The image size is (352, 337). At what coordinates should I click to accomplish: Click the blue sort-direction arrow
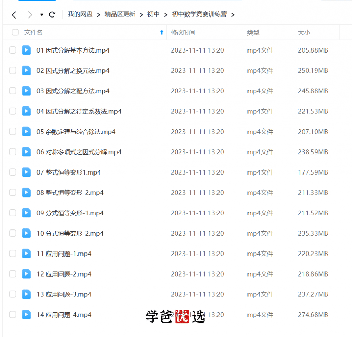point(162,32)
